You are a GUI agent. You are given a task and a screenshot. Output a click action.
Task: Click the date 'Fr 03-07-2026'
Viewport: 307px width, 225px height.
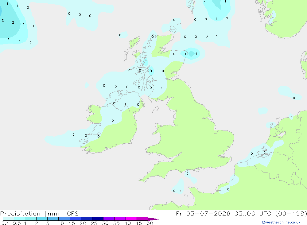click(203, 214)
